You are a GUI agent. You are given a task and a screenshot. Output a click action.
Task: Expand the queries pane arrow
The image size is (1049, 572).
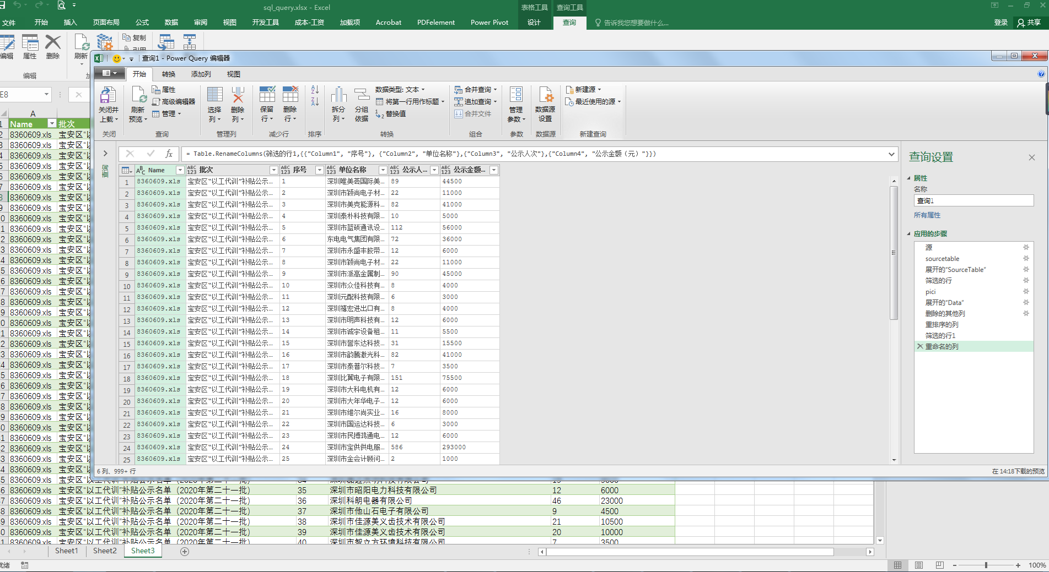(x=105, y=154)
